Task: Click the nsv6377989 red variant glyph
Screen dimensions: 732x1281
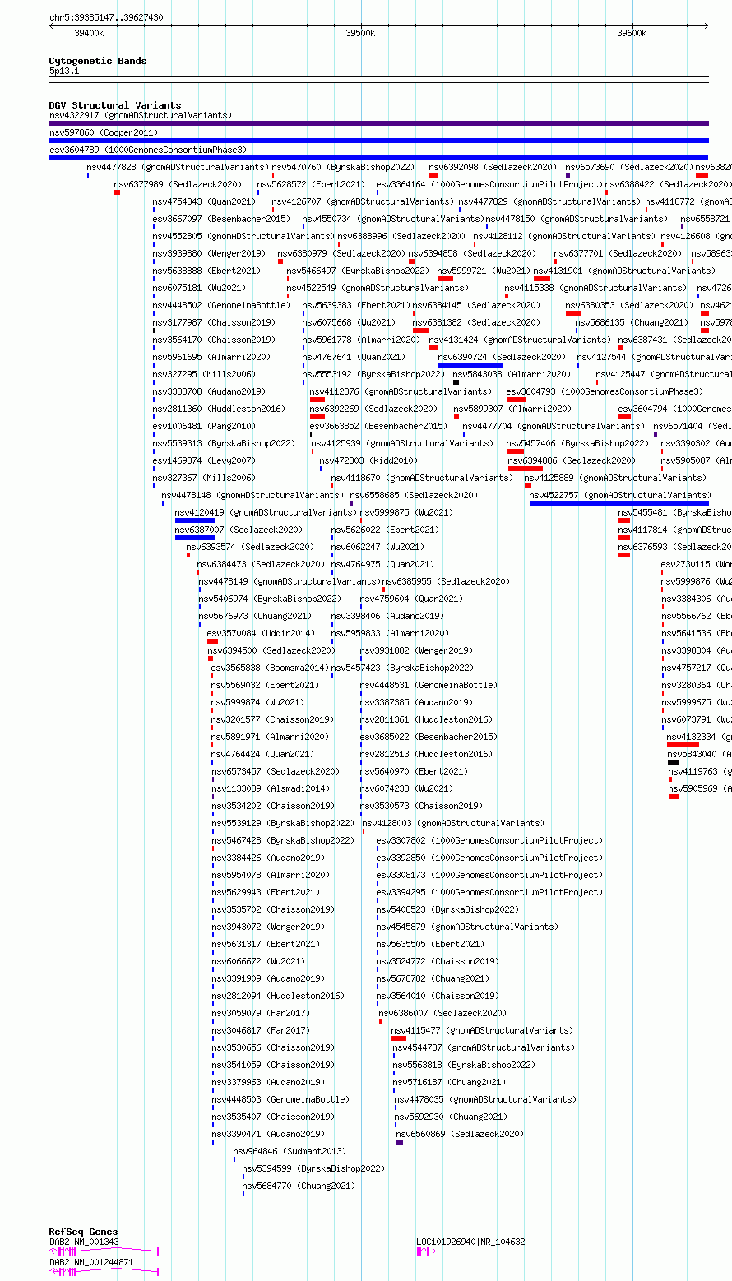Action: click(117, 192)
